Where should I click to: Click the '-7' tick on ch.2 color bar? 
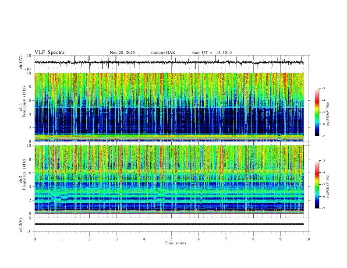323,208
